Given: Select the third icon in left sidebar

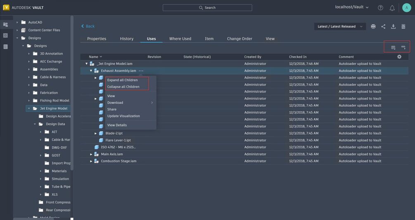Looking at the screenshot, I should (5, 47).
